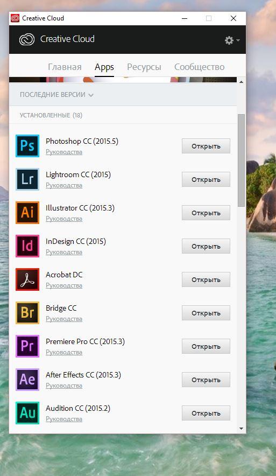Screen dimensions: 276x476
Task: Click the Photoshop CC app icon
Action: pyautogui.click(x=27, y=146)
